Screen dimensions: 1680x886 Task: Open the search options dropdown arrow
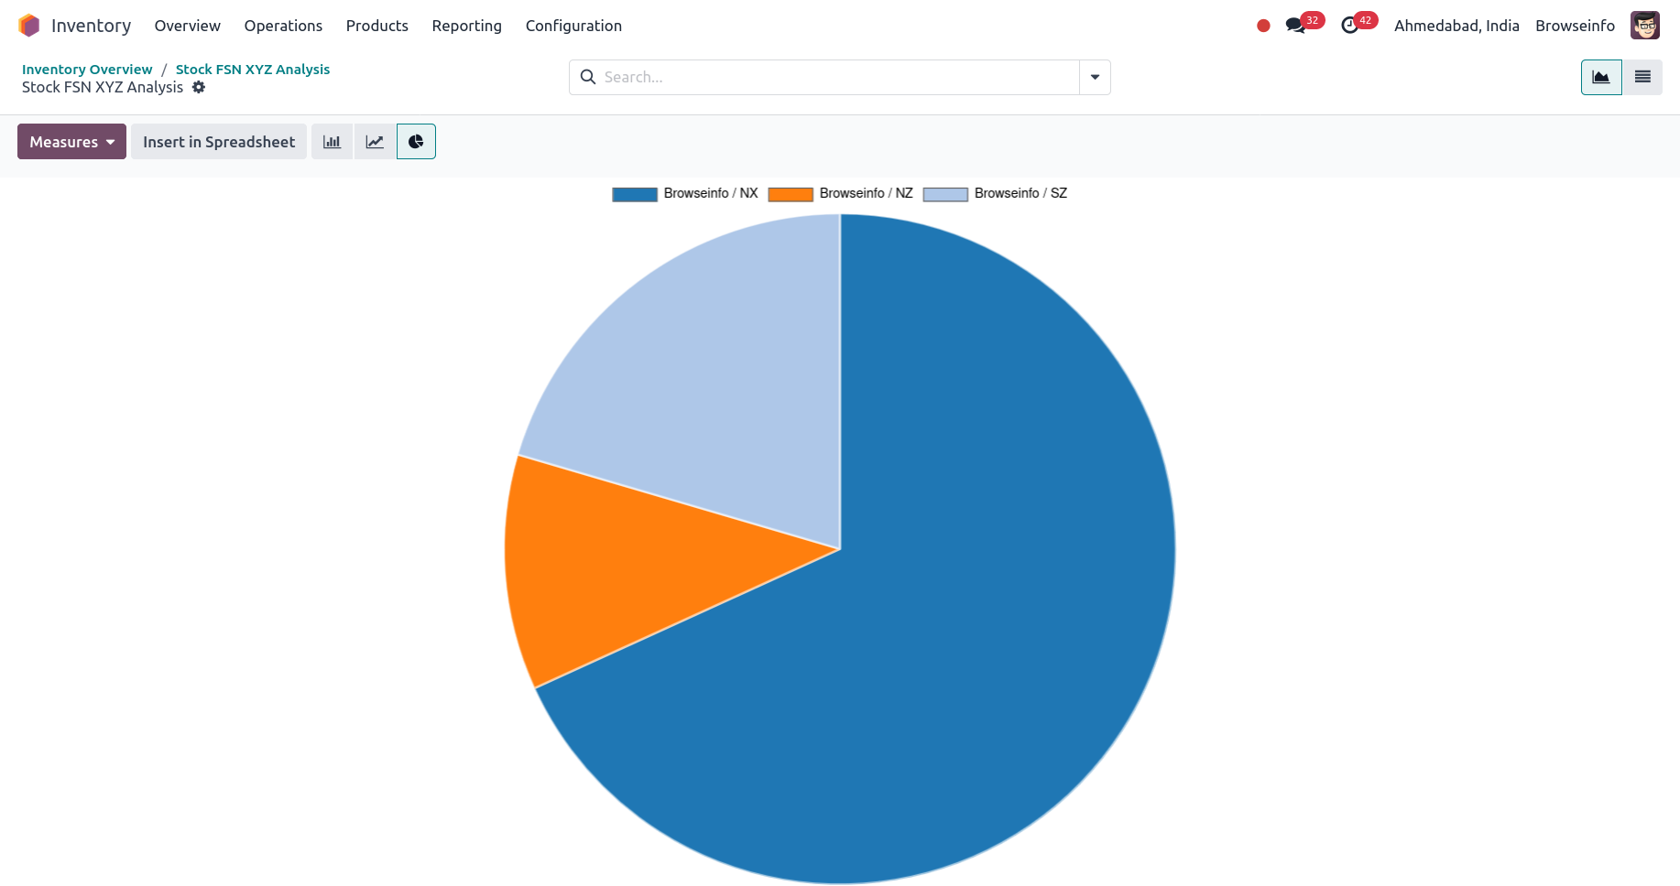[1095, 78]
